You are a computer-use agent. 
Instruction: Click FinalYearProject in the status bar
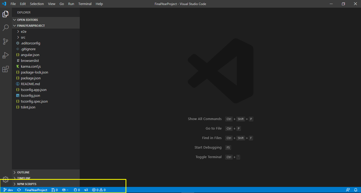(x=36, y=190)
